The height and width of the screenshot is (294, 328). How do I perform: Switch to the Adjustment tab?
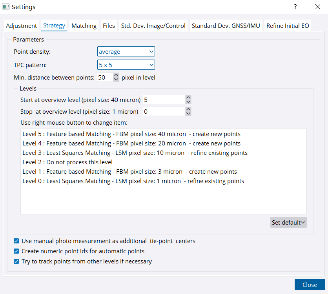[x=21, y=26]
